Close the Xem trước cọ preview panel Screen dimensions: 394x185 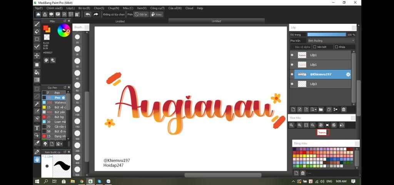point(69,152)
